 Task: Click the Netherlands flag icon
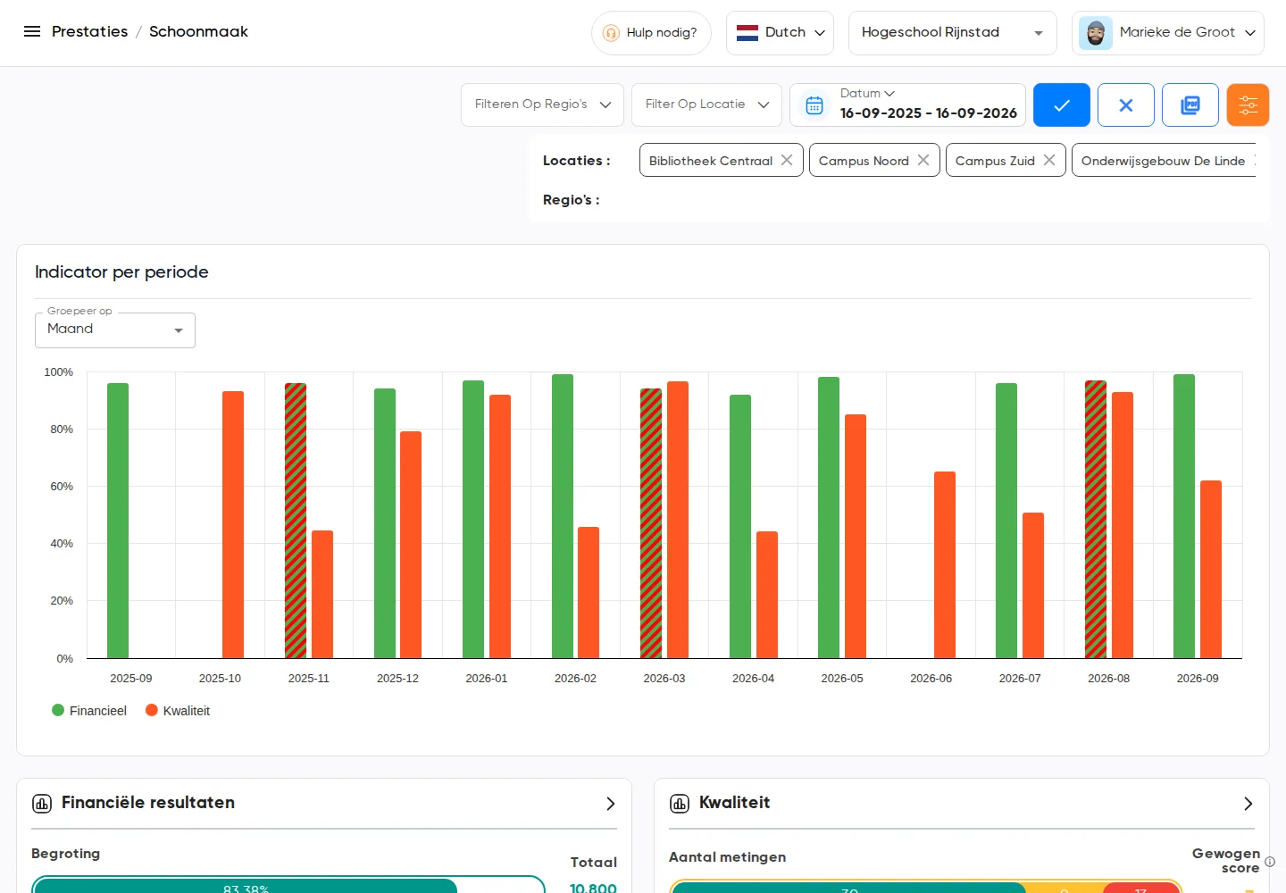pyautogui.click(x=747, y=33)
